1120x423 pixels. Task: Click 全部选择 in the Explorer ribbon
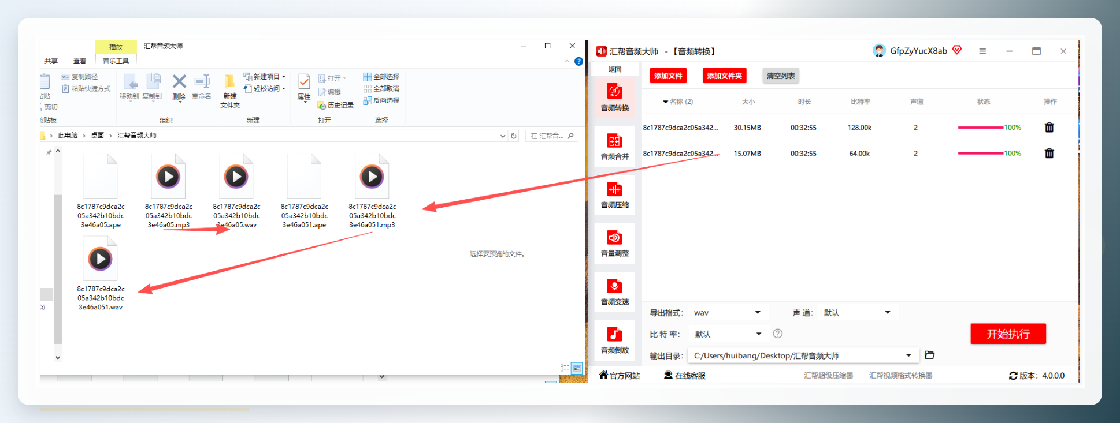click(x=381, y=77)
